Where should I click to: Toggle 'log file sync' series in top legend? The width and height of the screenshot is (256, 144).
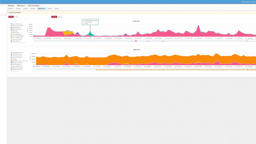pyautogui.click(x=14, y=31)
